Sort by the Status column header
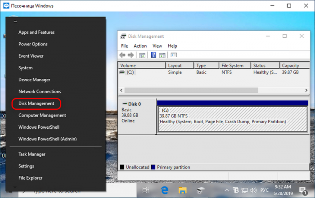Screen dimensions: 315x198 click(265, 65)
